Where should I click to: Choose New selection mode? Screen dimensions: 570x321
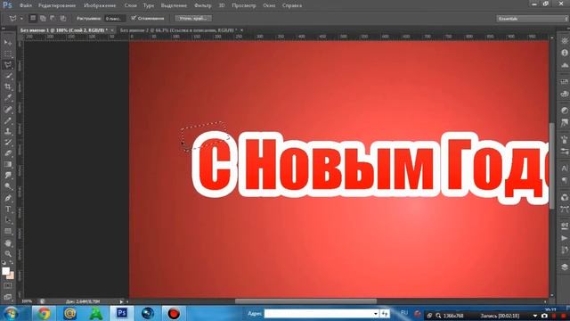pos(33,18)
